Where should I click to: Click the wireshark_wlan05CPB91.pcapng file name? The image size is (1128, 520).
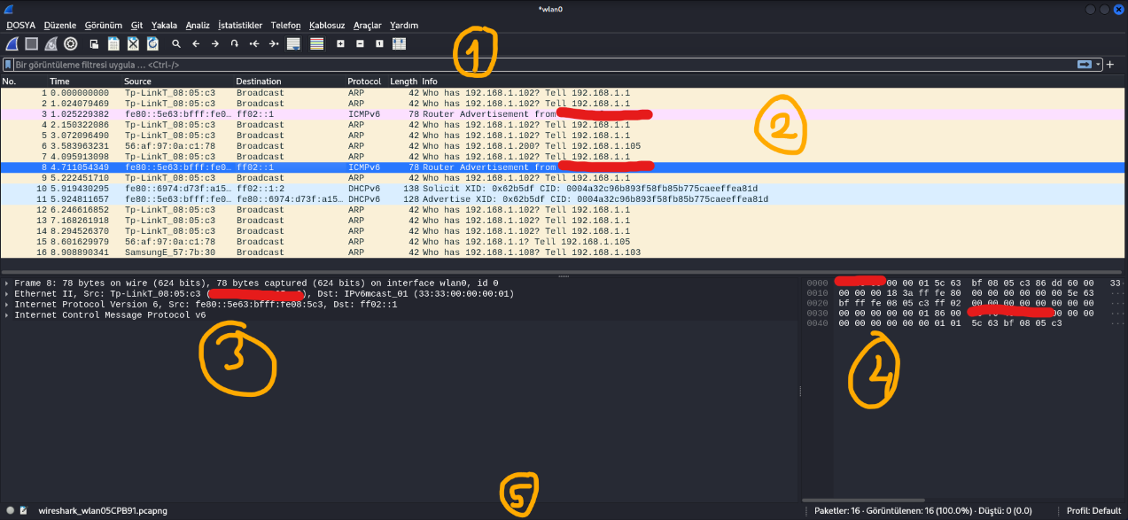coord(103,511)
